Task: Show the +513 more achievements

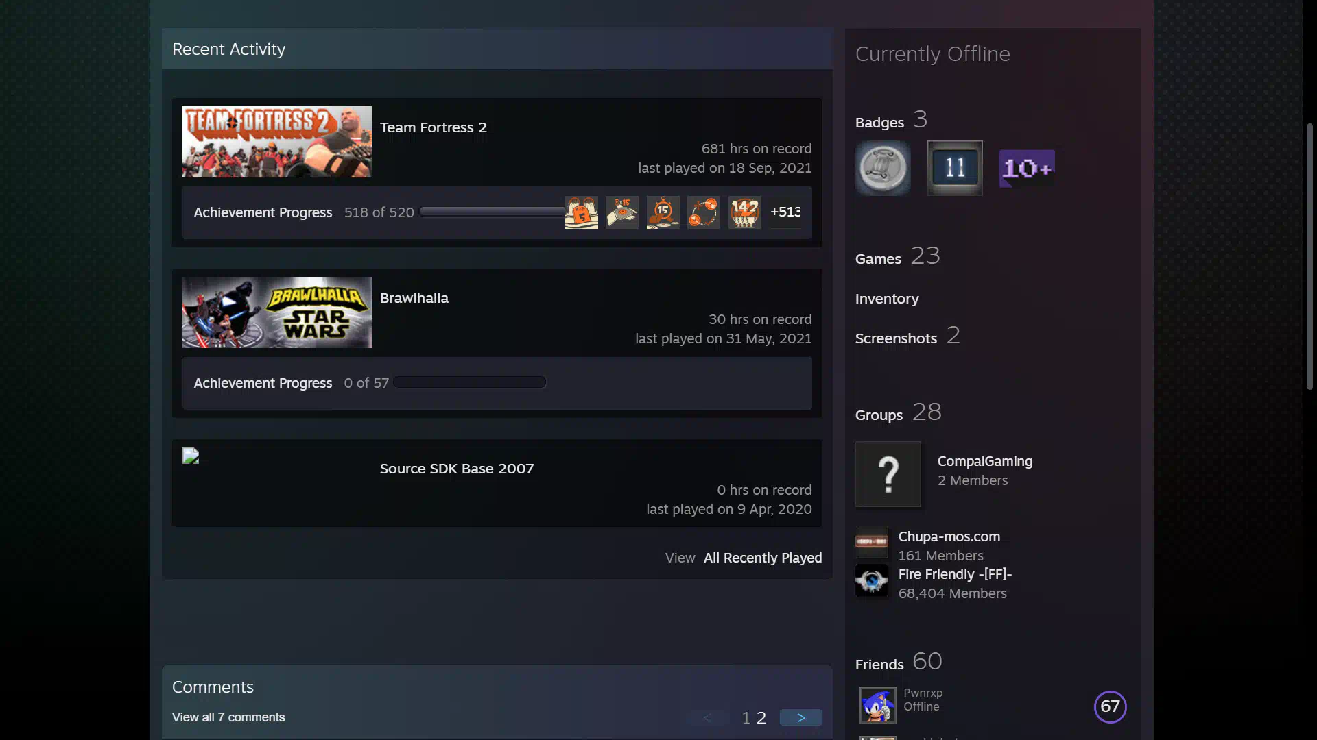Action: (785, 212)
